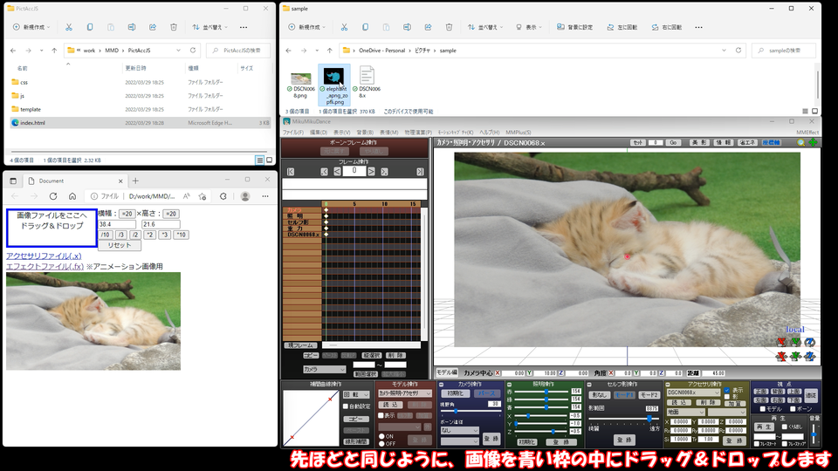Jump to last frame in frame controls
Screen dimensions: 838x471
pyautogui.click(x=420, y=172)
